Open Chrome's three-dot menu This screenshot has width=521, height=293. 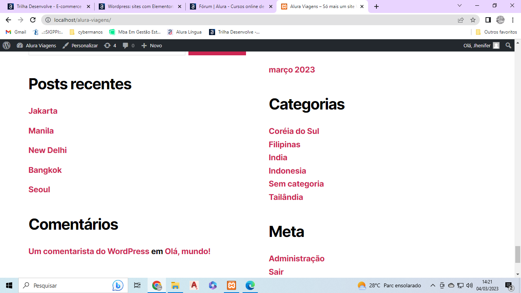click(513, 20)
